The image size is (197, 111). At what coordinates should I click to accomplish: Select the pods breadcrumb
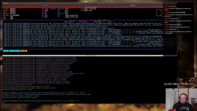(6, 51)
